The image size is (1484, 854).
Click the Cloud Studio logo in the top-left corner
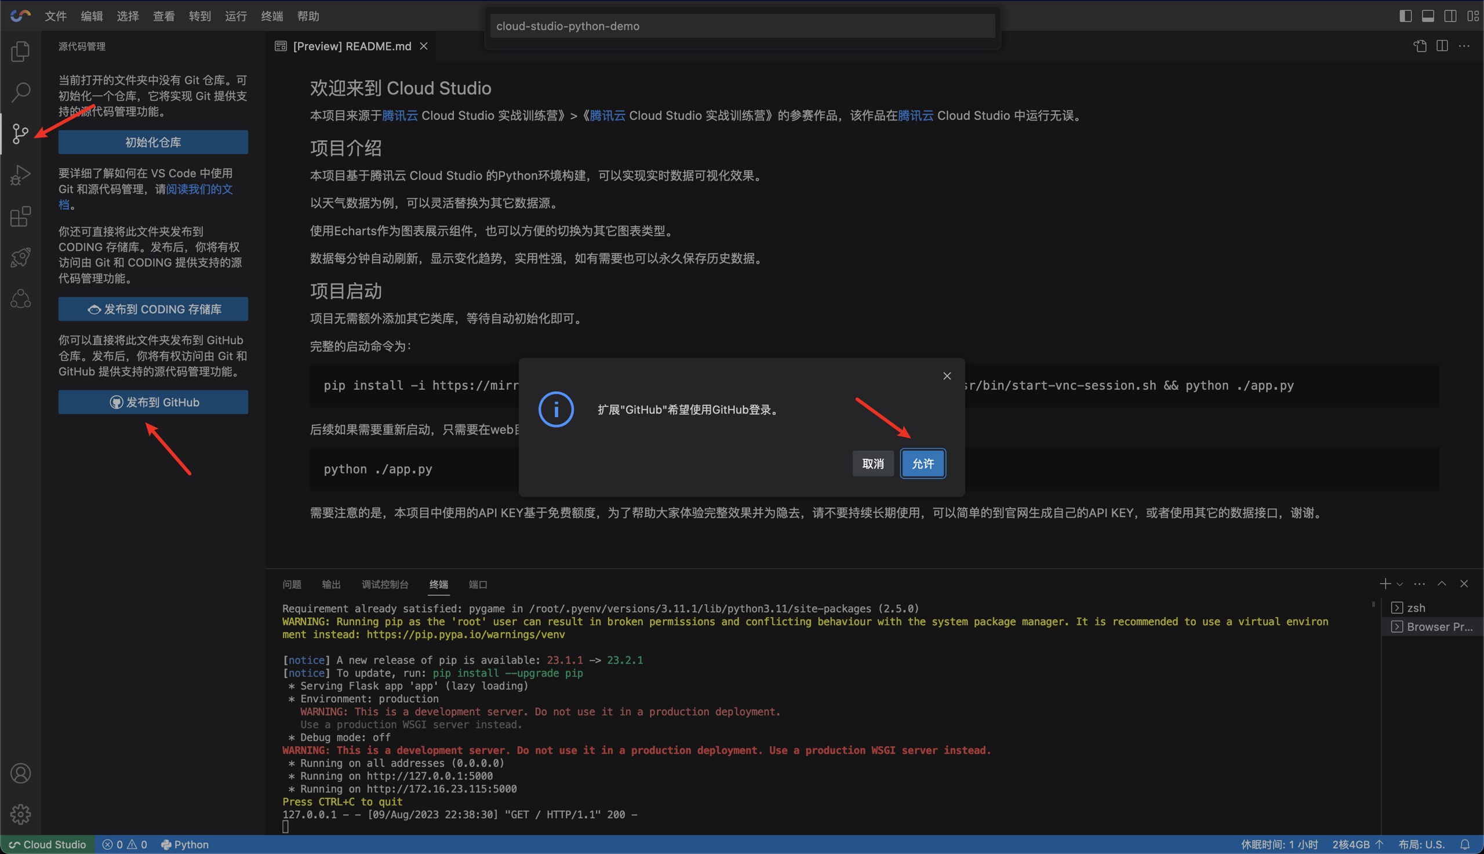[x=20, y=16]
